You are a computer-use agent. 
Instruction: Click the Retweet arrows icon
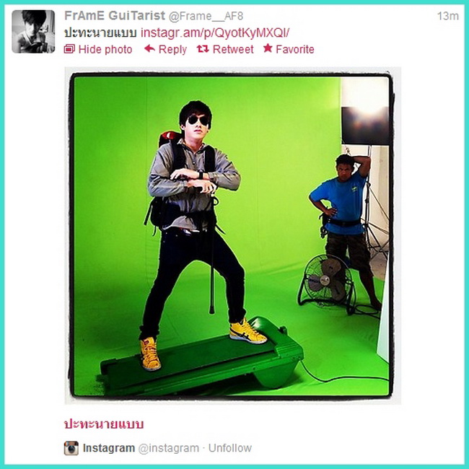tap(203, 49)
